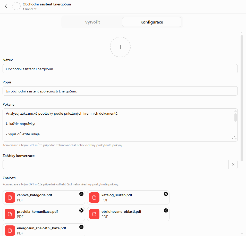Open the energosun_znalostni_baze.pdf file name
The width and height of the screenshot is (246, 236).
tap(41, 228)
